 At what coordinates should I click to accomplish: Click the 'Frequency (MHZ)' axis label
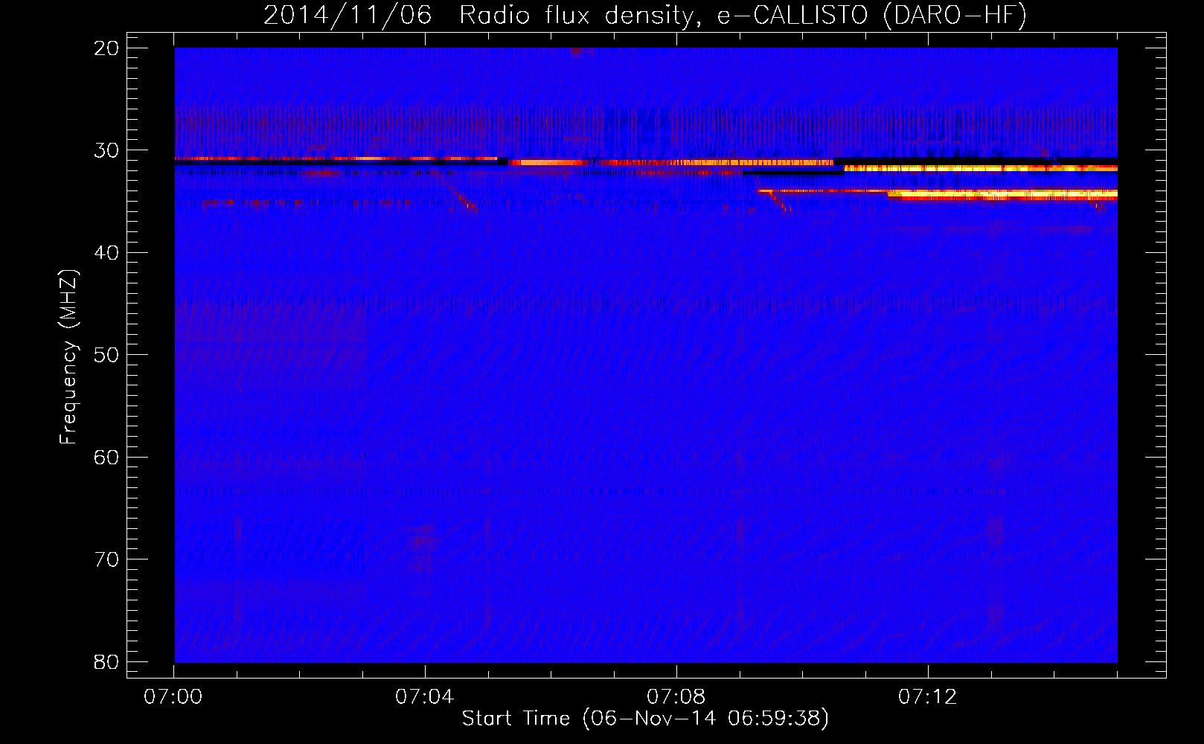click(x=68, y=357)
